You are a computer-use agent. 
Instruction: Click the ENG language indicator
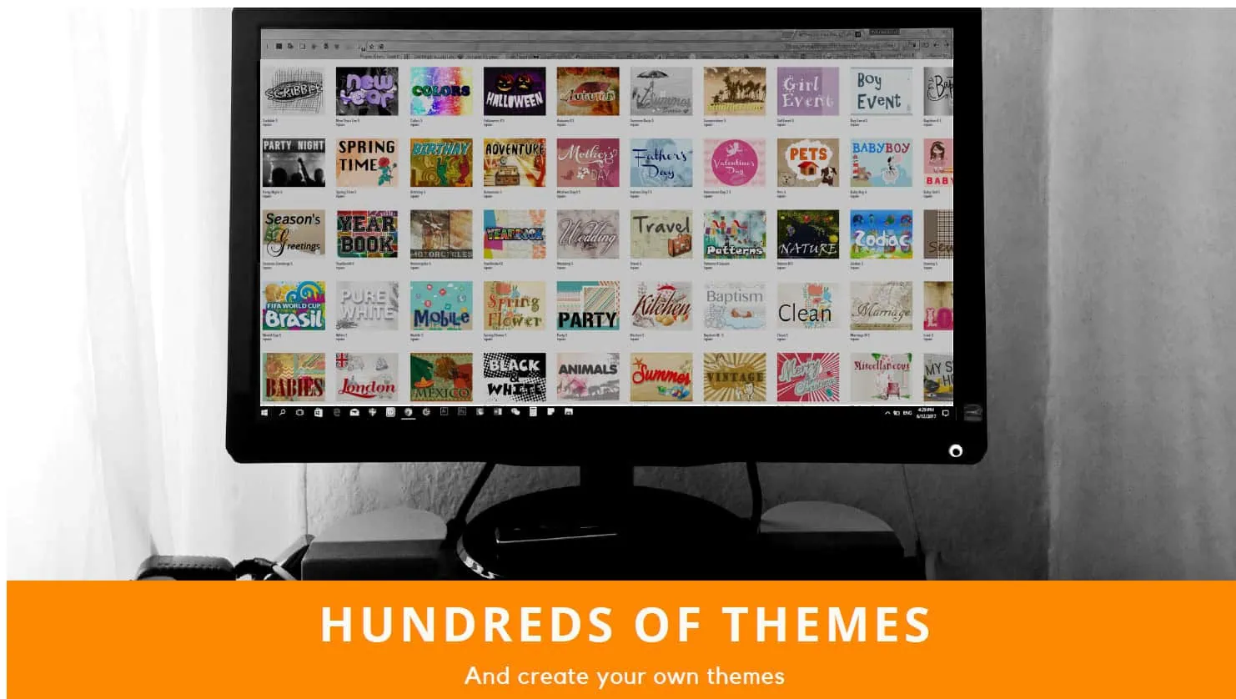(907, 413)
